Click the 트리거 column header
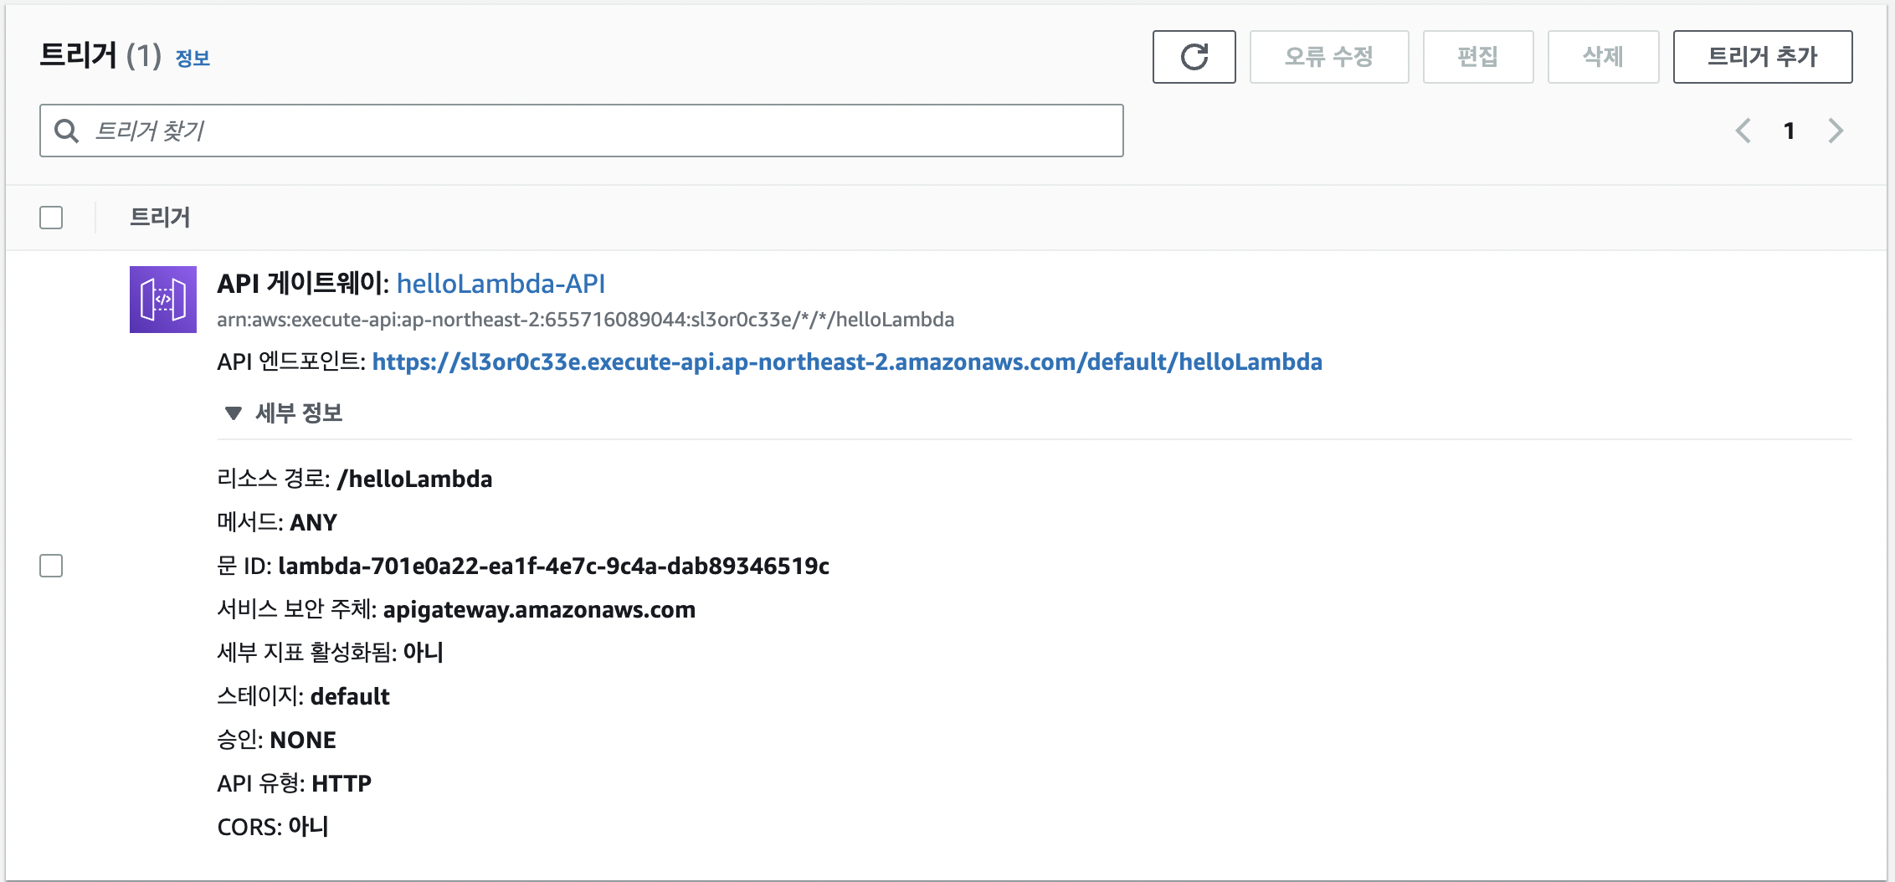Viewport: 1895px width, 882px height. [x=160, y=218]
